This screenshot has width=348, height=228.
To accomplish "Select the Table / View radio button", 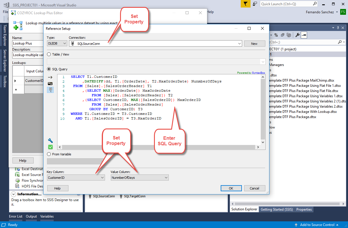I will pyautogui.click(x=49, y=54).
